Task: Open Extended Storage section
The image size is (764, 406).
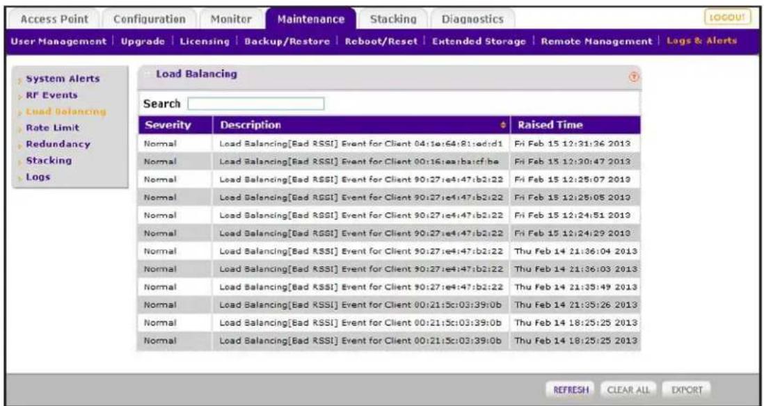Action: tap(479, 42)
